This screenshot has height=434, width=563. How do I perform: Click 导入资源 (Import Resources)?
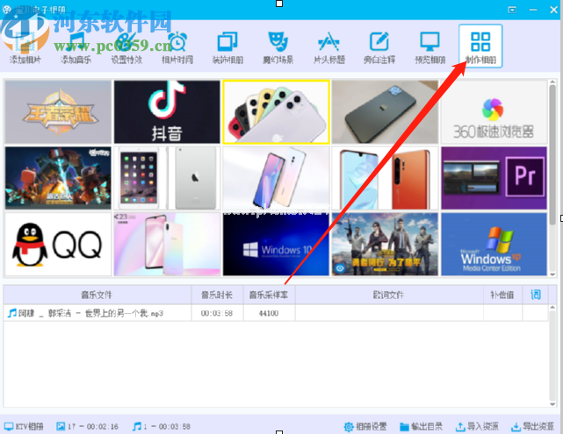(x=477, y=427)
